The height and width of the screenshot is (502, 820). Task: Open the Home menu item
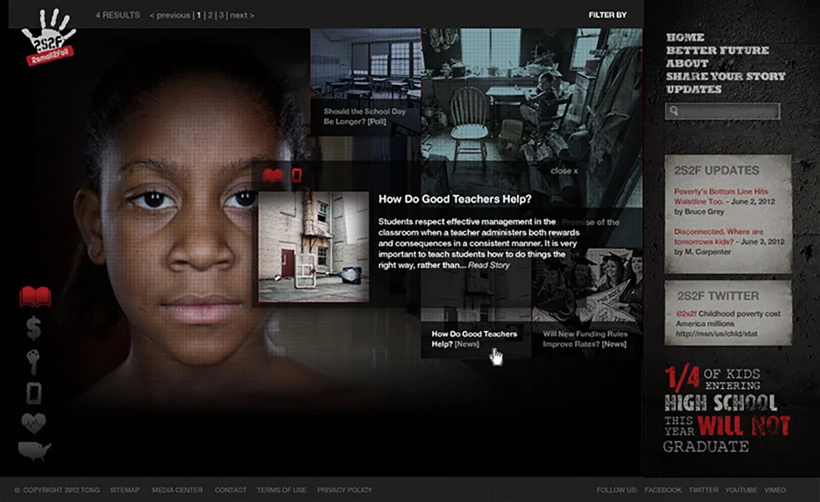coord(685,38)
